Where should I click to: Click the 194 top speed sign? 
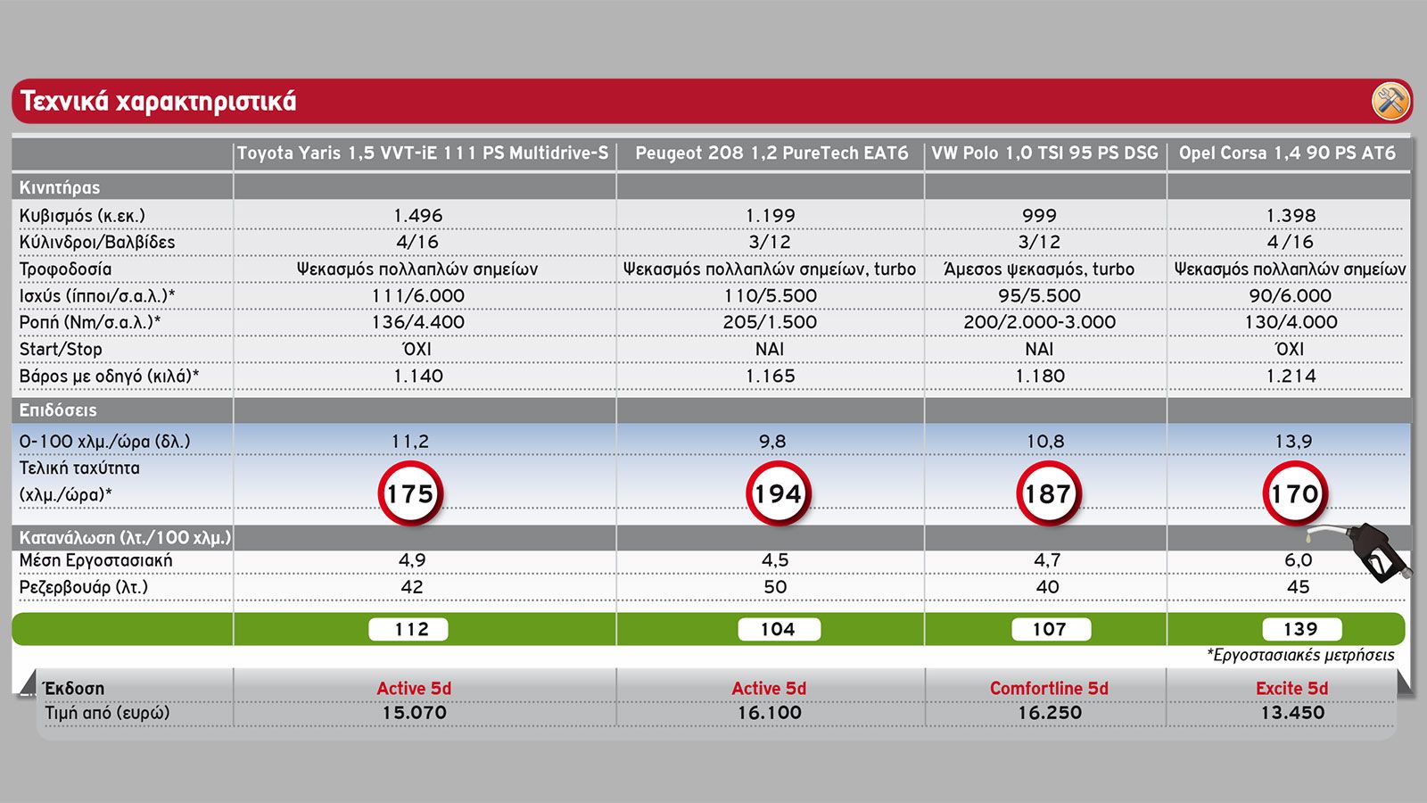[778, 493]
